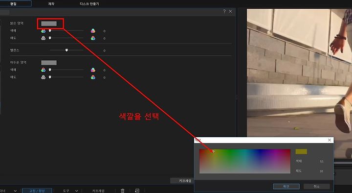Image resolution: width=352 pixels, height=193 pixels.
Task: Click the 어두운 영역 색채 slider handle
Action: click(50, 70)
